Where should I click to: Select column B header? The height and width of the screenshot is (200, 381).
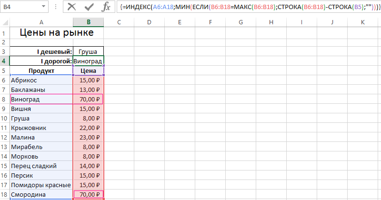pos(89,22)
